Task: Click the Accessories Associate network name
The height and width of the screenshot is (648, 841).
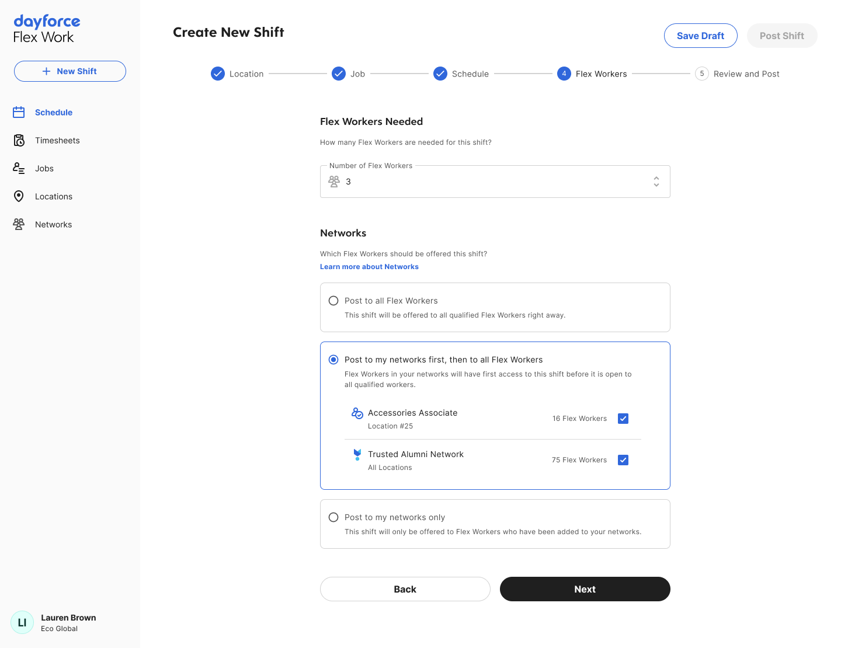Action: (412, 413)
